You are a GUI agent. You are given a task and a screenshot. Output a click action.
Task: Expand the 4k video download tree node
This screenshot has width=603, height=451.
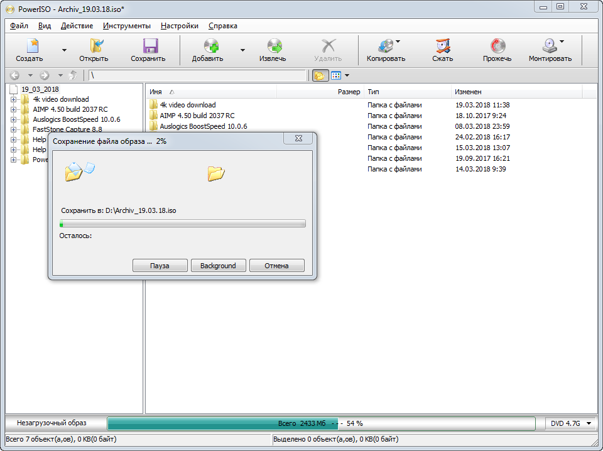point(13,99)
